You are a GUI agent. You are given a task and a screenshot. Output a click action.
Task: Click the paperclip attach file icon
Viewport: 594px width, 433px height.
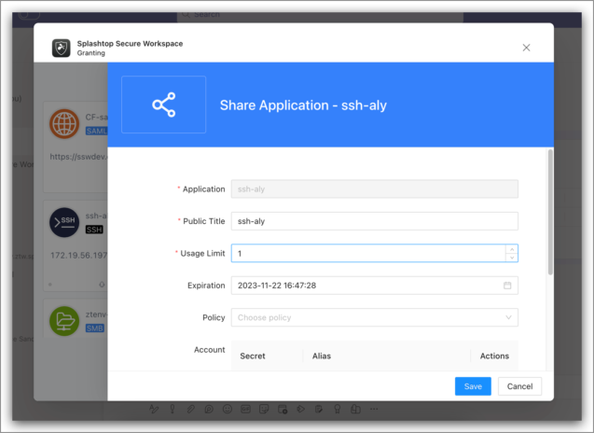(190, 409)
